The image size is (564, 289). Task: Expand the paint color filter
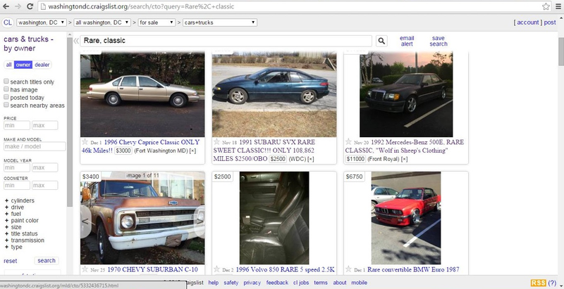pyautogui.click(x=21, y=221)
